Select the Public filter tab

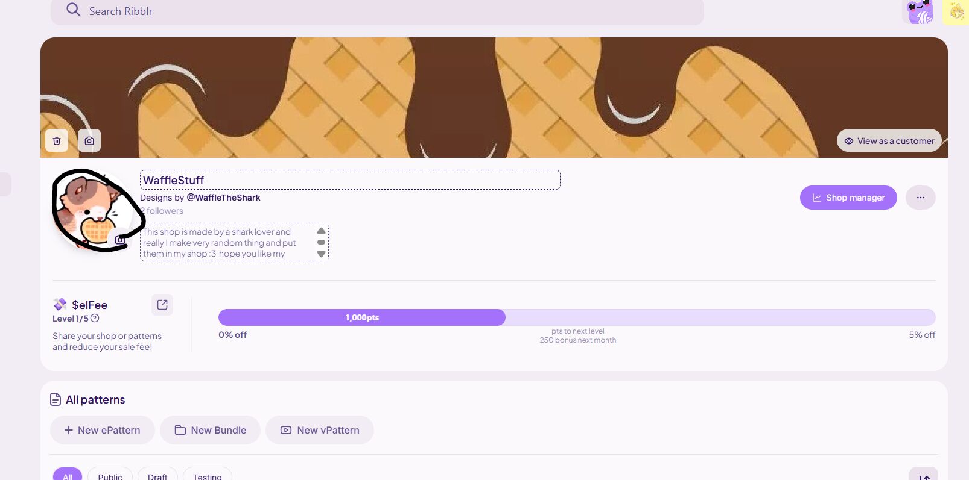pos(110,475)
